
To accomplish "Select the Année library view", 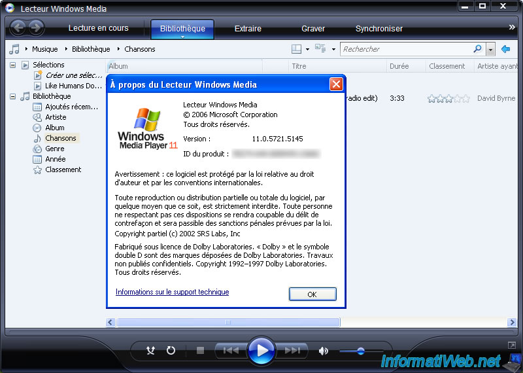I will (x=56, y=159).
